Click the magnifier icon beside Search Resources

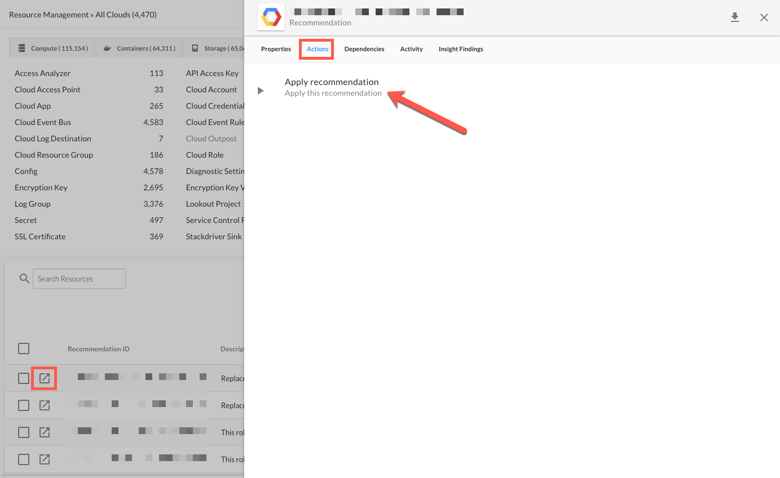coord(24,279)
